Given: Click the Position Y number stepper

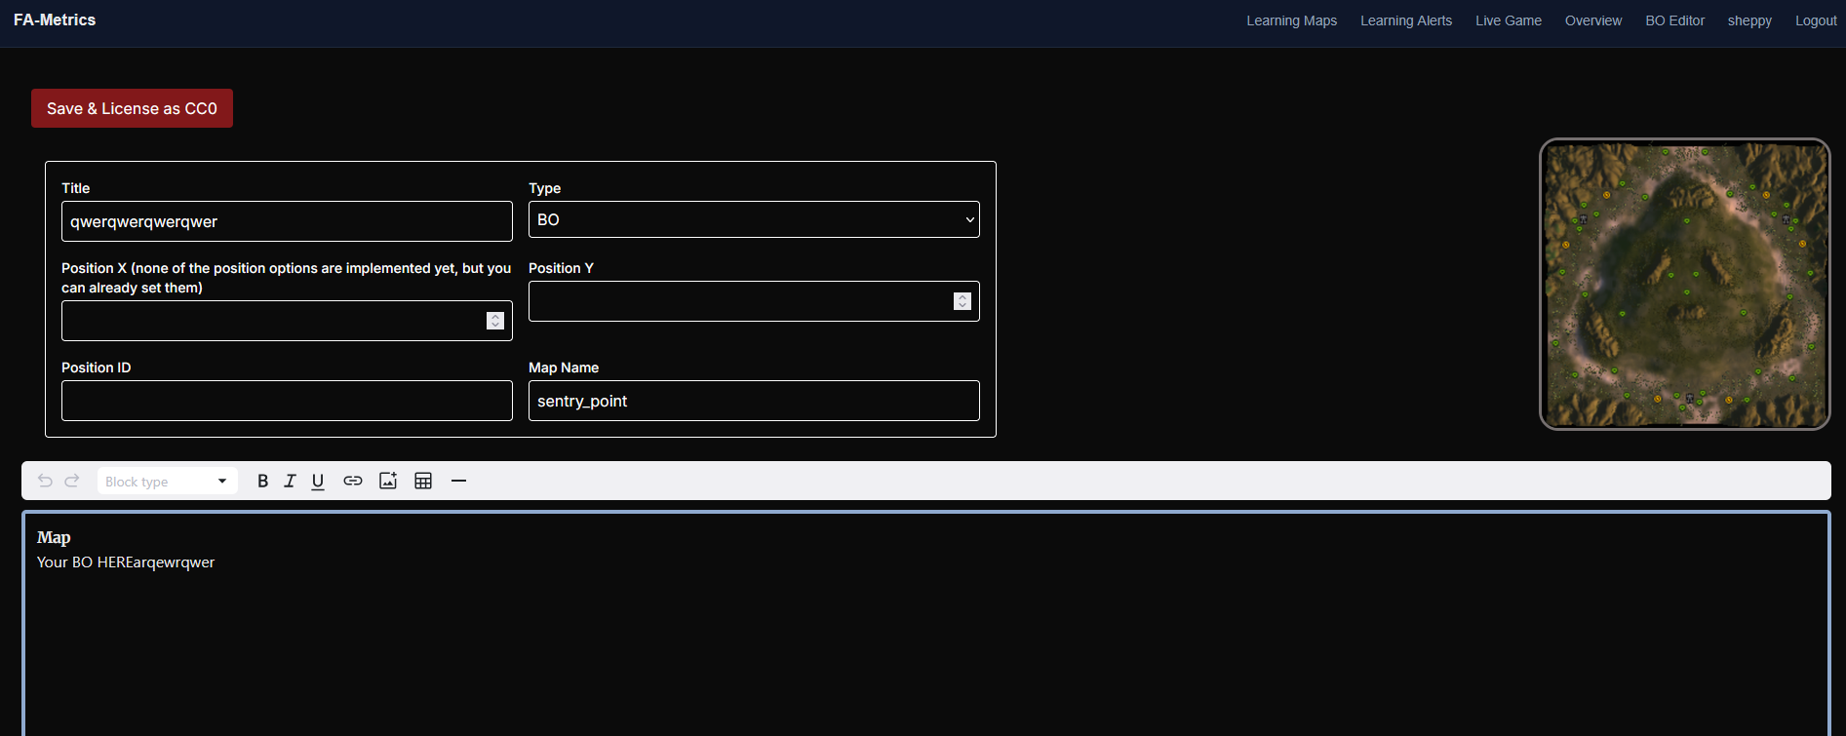Looking at the screenshot, I should (962, 301).
